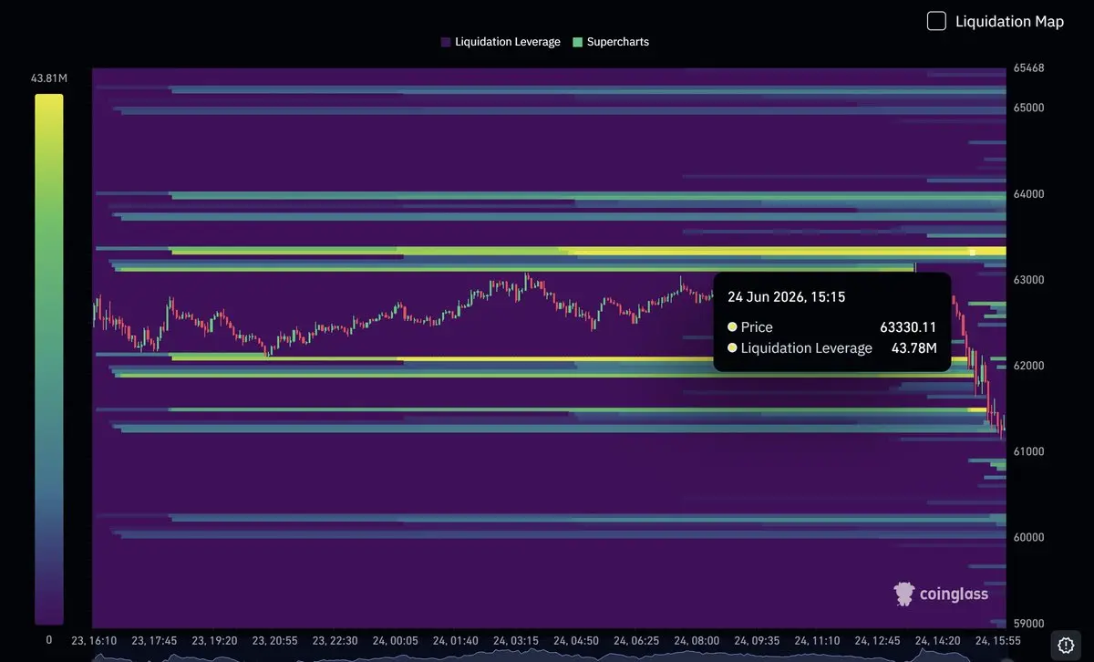Click the highlighted data point on the 63330 liquidation band

click(972, 253)
